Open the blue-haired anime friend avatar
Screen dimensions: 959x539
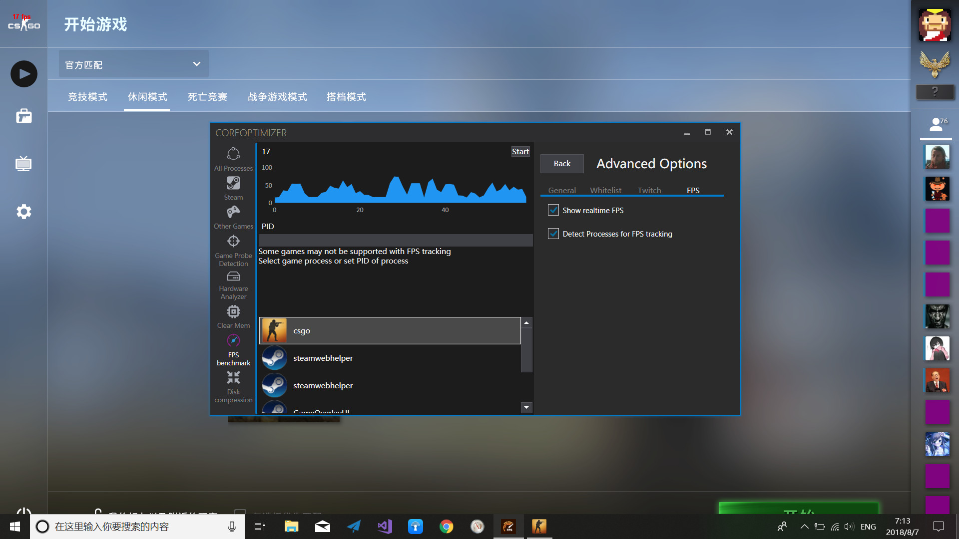[937, 444]
